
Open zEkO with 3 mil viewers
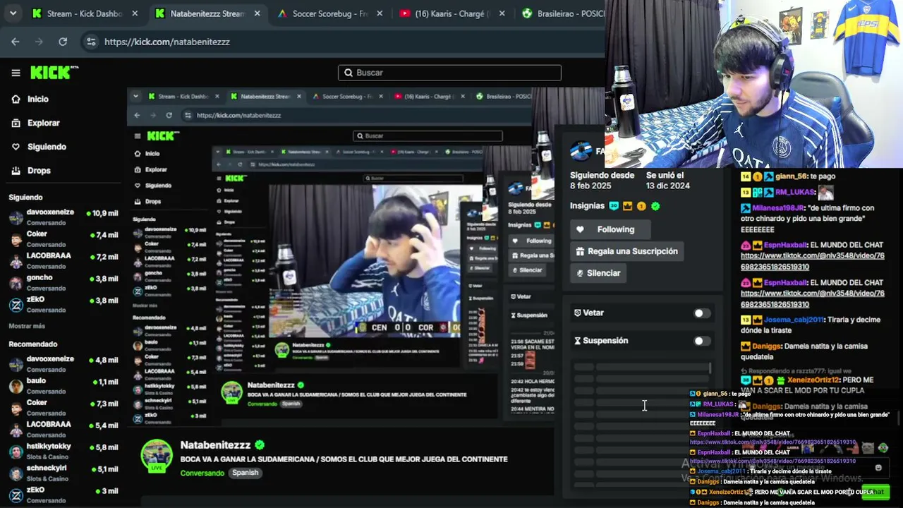click(63, 494)
